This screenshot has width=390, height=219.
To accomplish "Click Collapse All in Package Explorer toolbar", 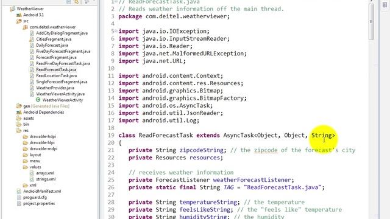I will [69, 1].
